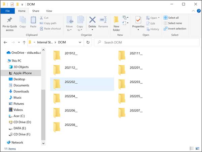Viewport: 202px width, 152px height.
Task: Click the navigation pane scroll down arrow
Action: (x=43, y=143)
